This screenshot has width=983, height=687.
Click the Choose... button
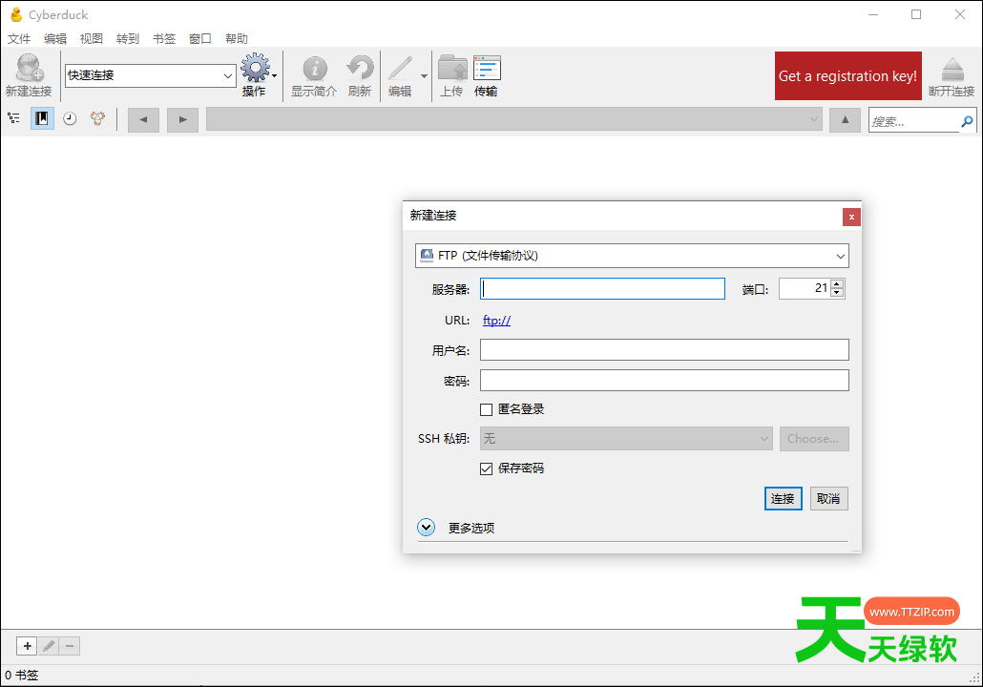pos(814,439)
